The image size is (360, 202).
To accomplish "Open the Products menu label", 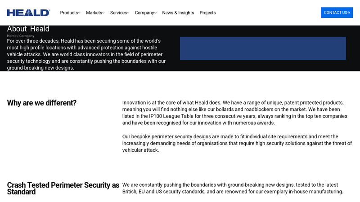I will (x=69, y=13).
